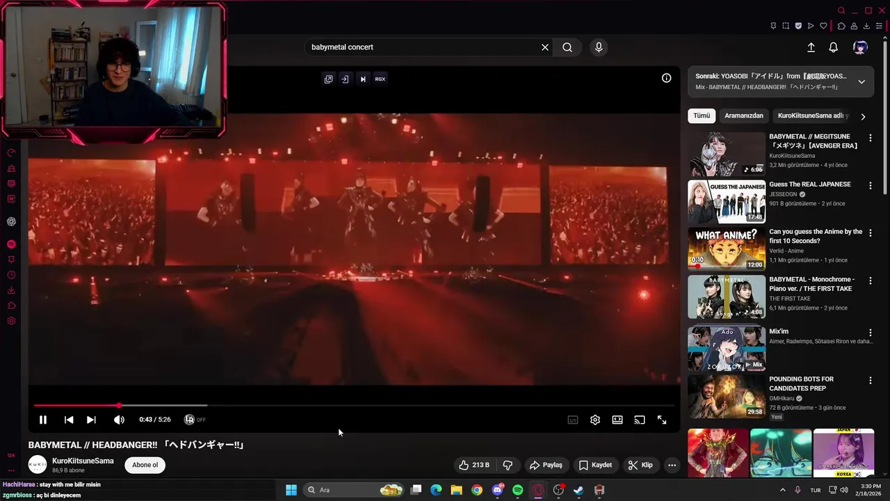The height and width of the screenshot is (501, 890).
Task: Open sidebar settings gear icon
Action: point(11,321)
